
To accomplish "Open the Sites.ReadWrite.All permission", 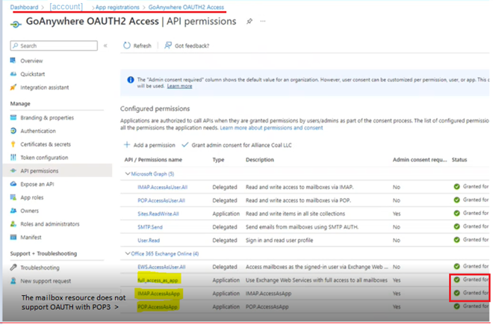I will click(160, 214).
